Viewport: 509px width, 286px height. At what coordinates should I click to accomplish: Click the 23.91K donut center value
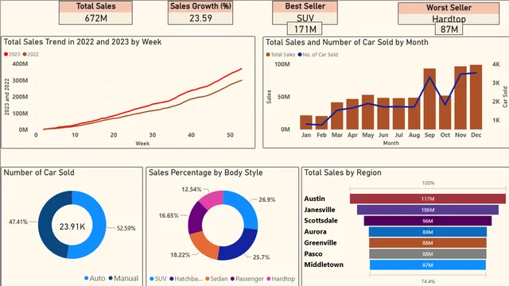(72, 226)
